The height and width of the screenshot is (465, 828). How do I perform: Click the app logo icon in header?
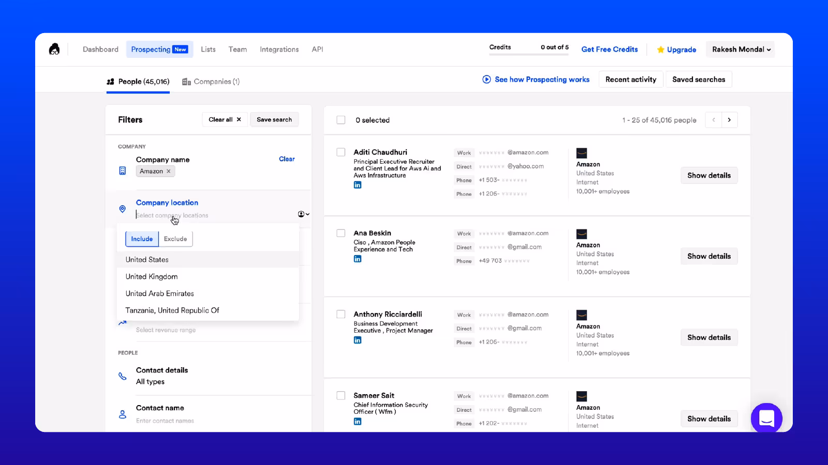[x=54, y=49]
